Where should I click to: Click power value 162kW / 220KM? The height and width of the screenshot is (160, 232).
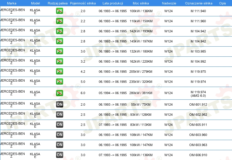[x=141, y=61]
